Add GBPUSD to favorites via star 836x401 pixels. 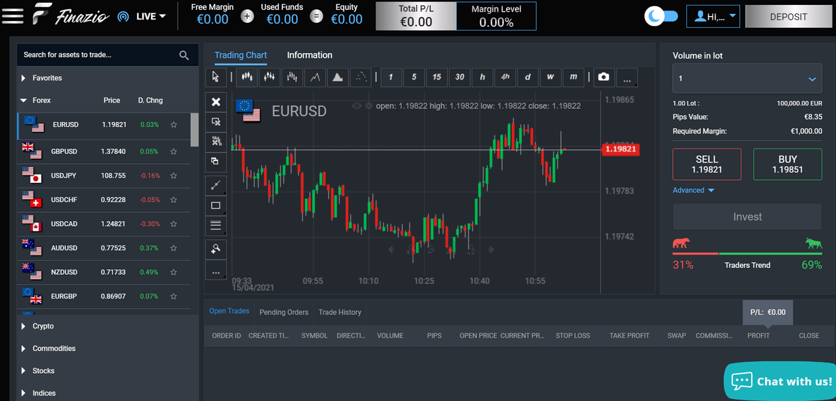click(173, 151)
